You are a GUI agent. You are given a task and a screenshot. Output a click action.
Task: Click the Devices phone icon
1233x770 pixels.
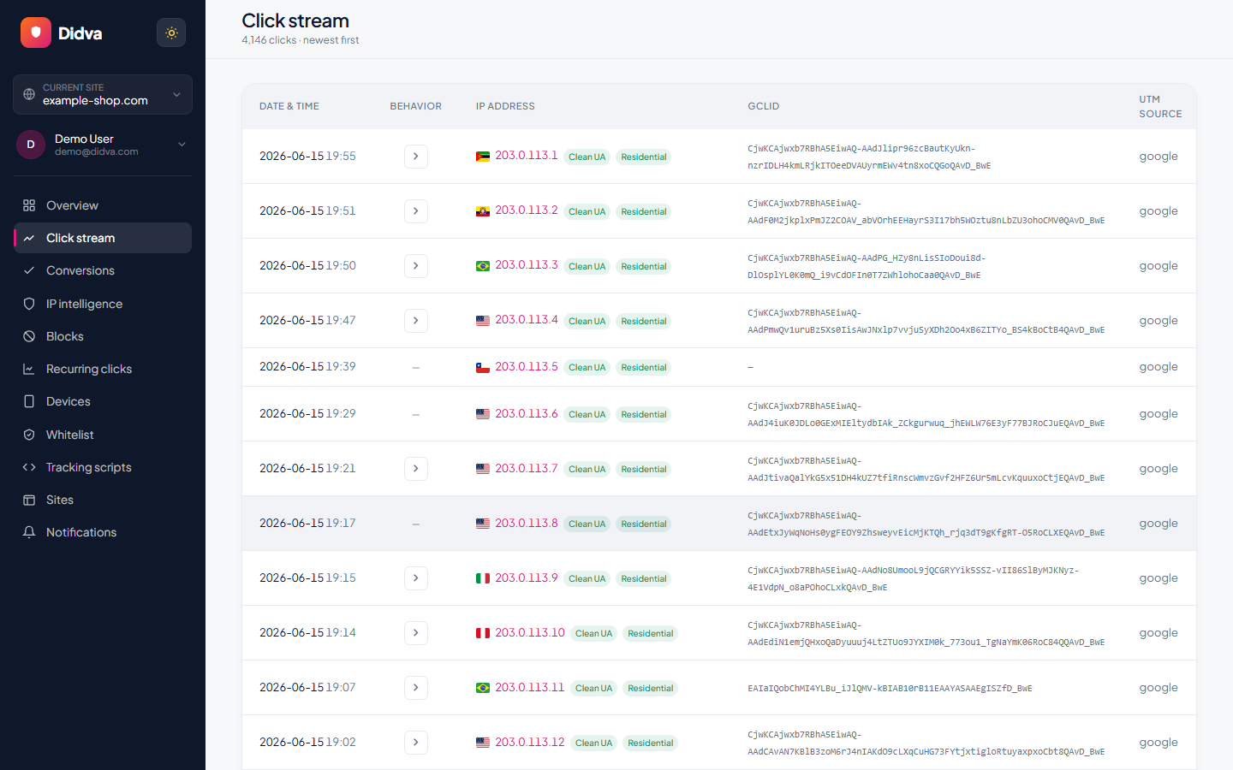[x=29, y=401]
